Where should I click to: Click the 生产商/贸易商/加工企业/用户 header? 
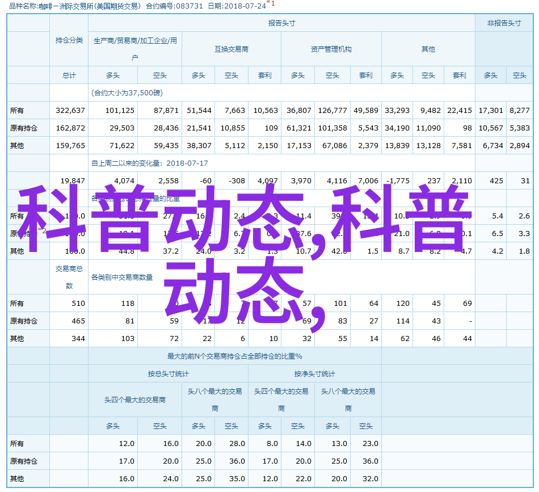click(x=135, y=49)
